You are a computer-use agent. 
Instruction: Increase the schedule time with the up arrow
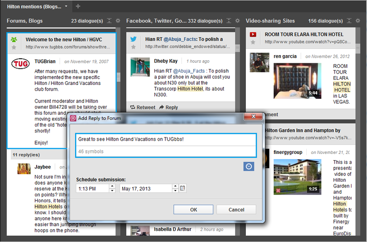point(112,186)
